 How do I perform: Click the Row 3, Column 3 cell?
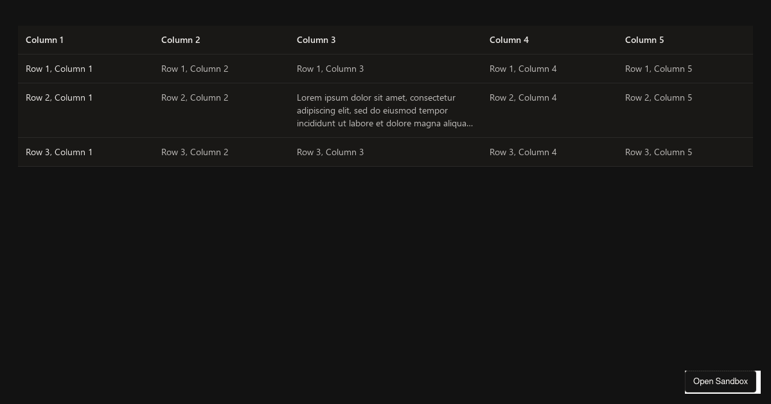coord(330,152)
